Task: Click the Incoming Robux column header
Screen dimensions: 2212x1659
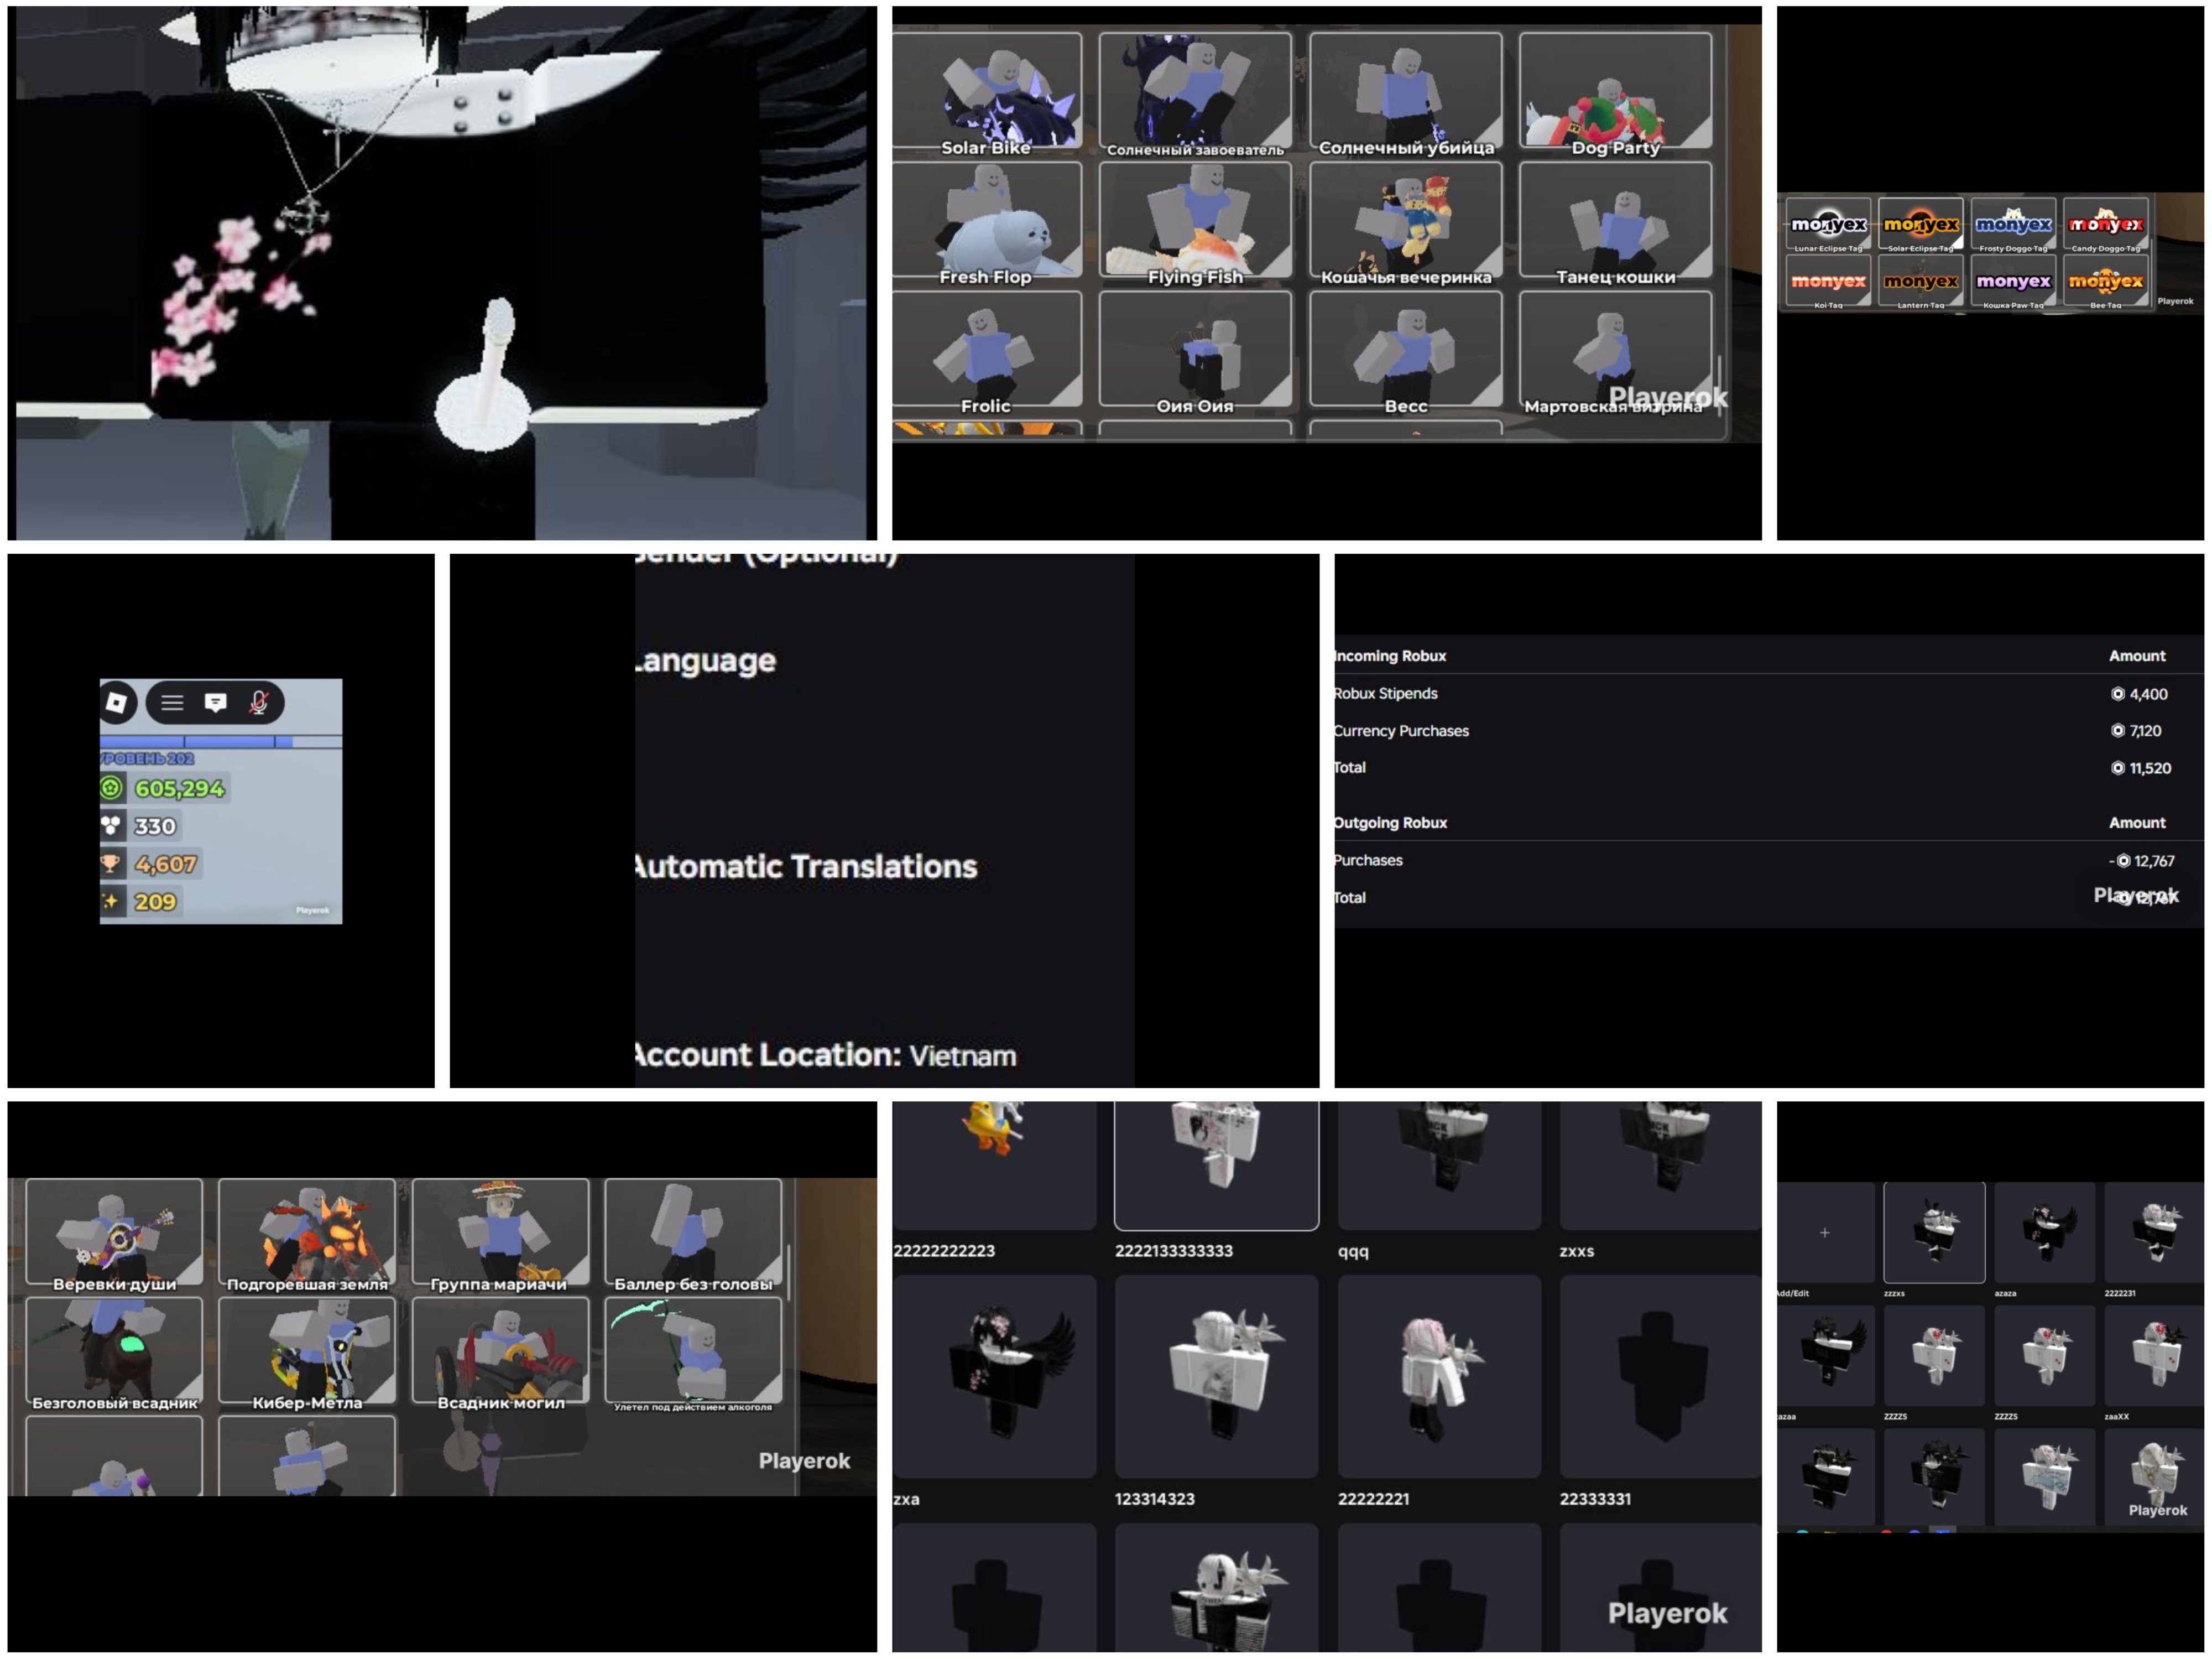Action: point(1390,656)
